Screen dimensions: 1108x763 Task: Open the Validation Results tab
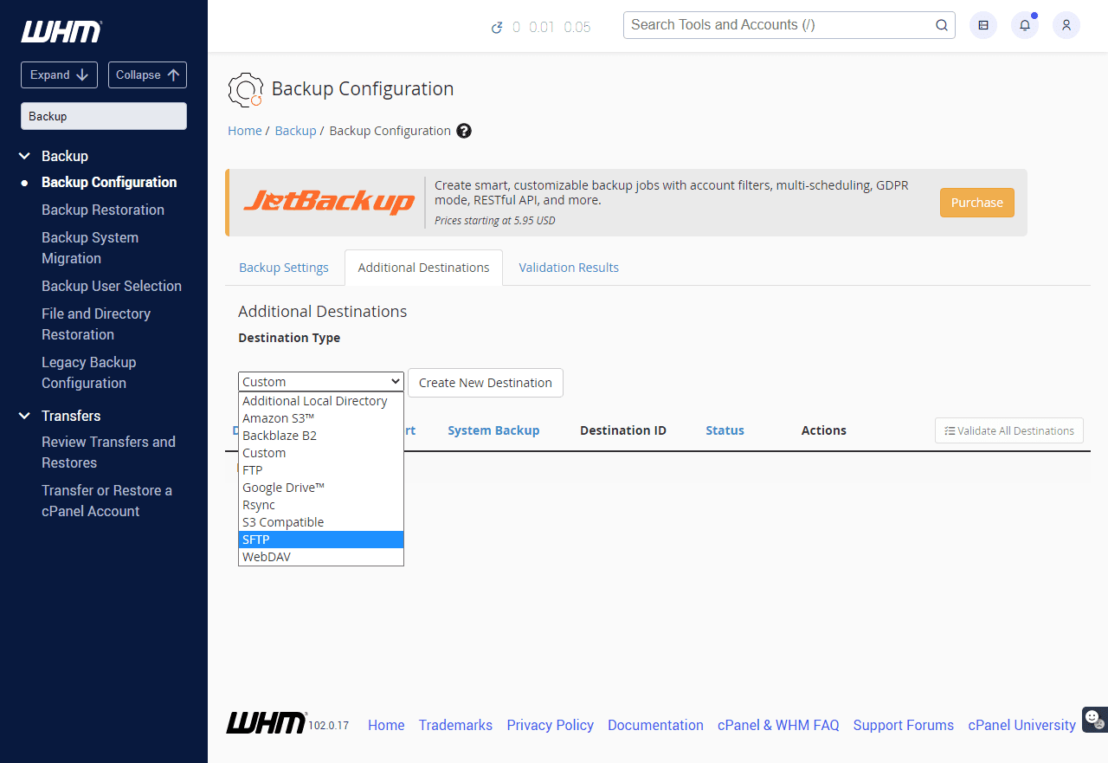[569, 268]
